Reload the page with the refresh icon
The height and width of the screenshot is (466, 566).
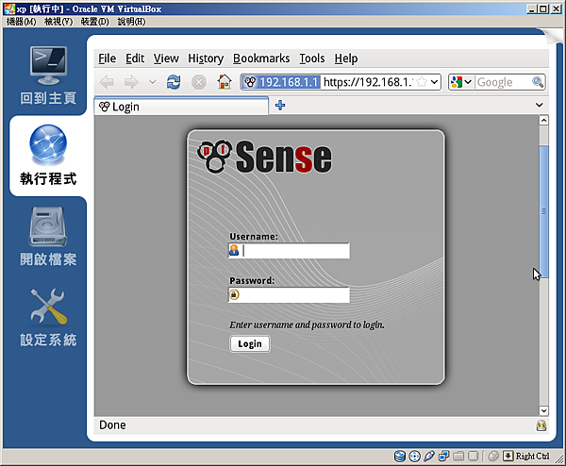(174, 82)
